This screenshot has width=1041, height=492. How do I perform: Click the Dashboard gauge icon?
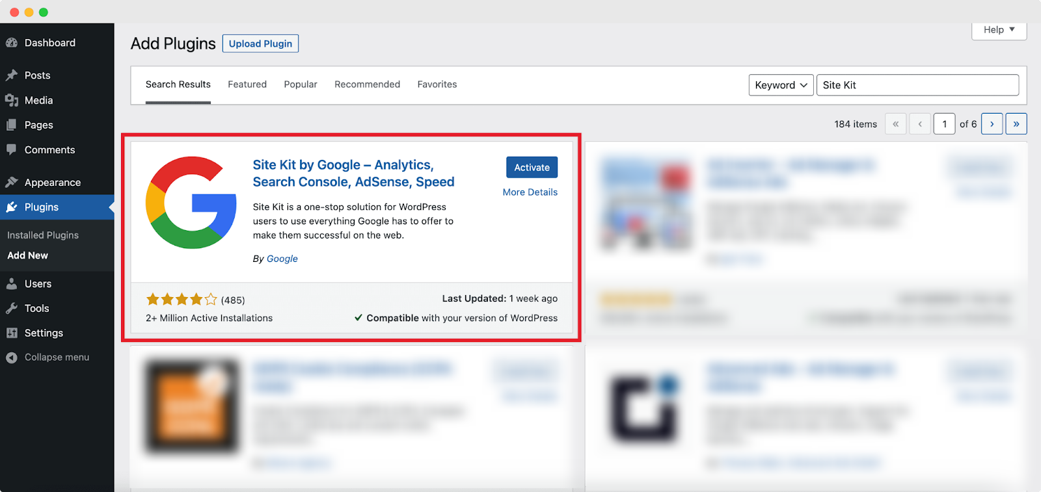click(12, 43)
